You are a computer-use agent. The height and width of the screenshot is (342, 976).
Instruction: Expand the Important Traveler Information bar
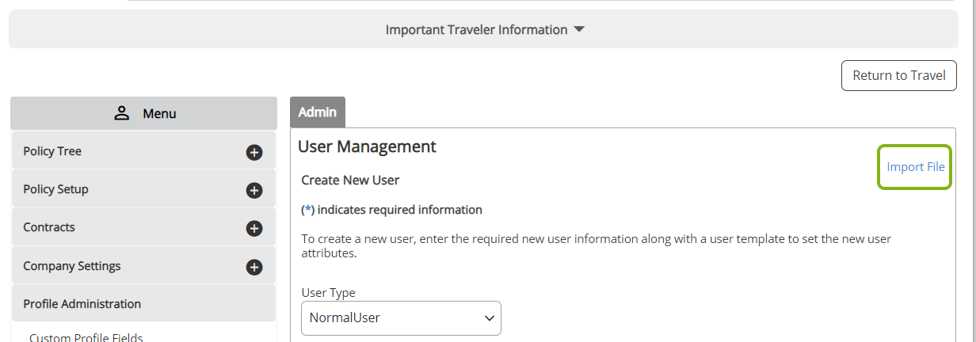click(x=483, y=29)
